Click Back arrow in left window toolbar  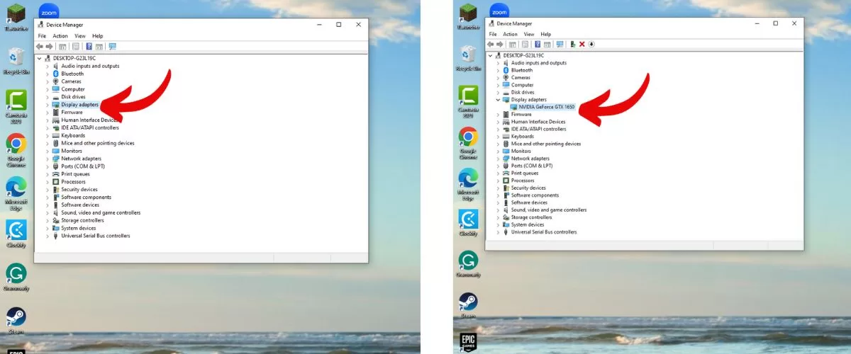pyautogui.click(x=40, y=47)
